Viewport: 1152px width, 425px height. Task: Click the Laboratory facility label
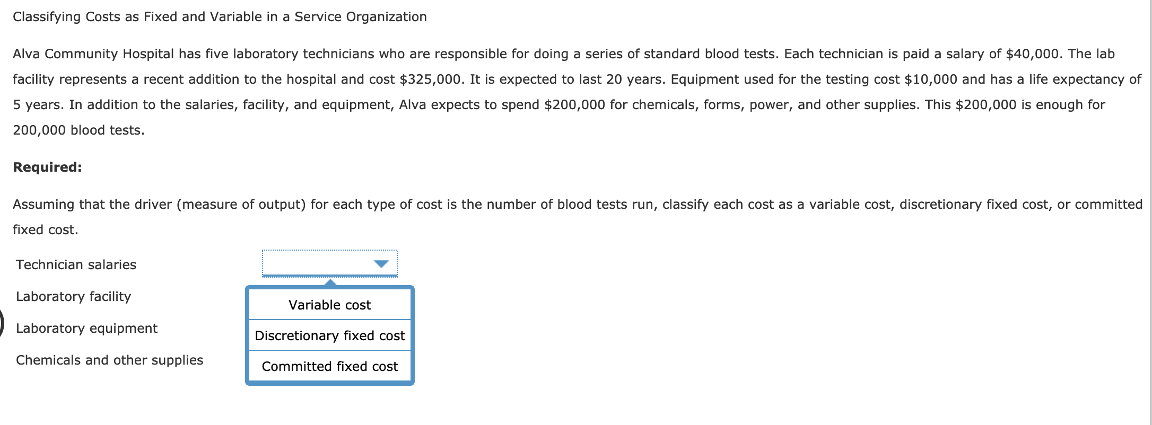tap(73, 296)
